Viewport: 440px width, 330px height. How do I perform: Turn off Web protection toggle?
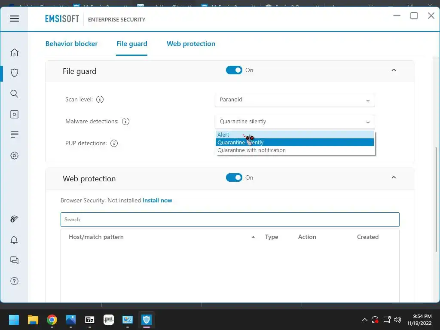point(234,177)
